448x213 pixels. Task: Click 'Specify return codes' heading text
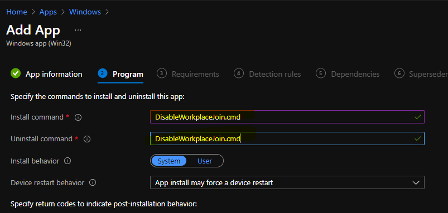coord(104,204)
